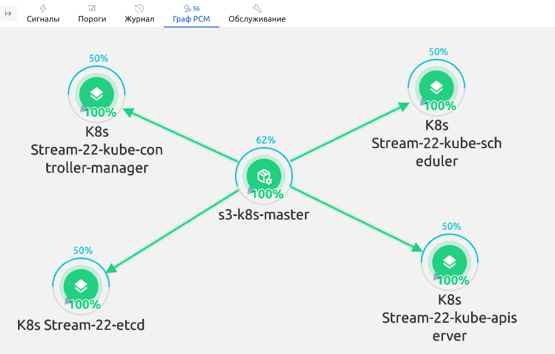The width and height of the screenshot is (555, 354).
Task: Select the kube-apiserver node icon
Action: tap(450, 262)
